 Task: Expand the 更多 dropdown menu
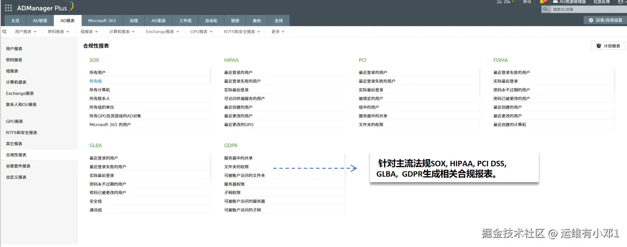point(278,32)
